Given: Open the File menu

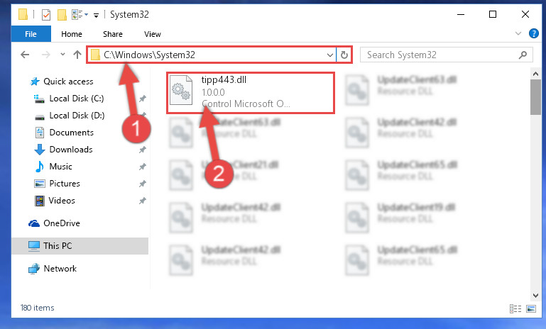Looking at the screenshot, I should [x=31, y=34].
